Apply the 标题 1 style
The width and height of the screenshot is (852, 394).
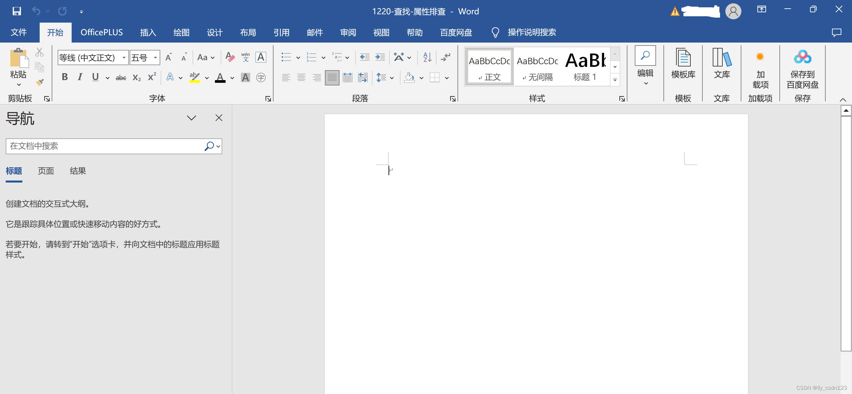pos(585,66)
